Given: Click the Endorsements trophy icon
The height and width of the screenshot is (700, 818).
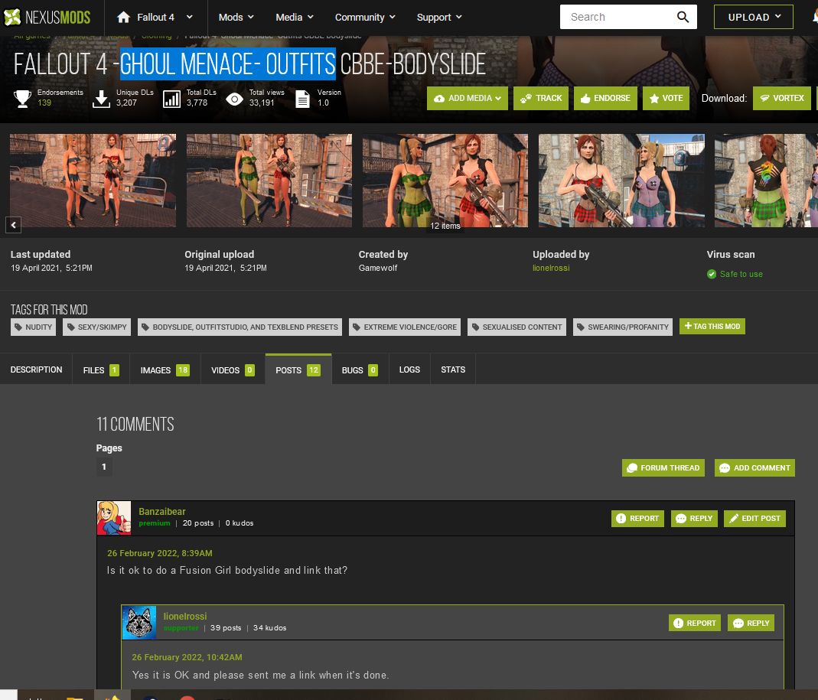Looking at the screenshot, I should click(x=22, y=99).
